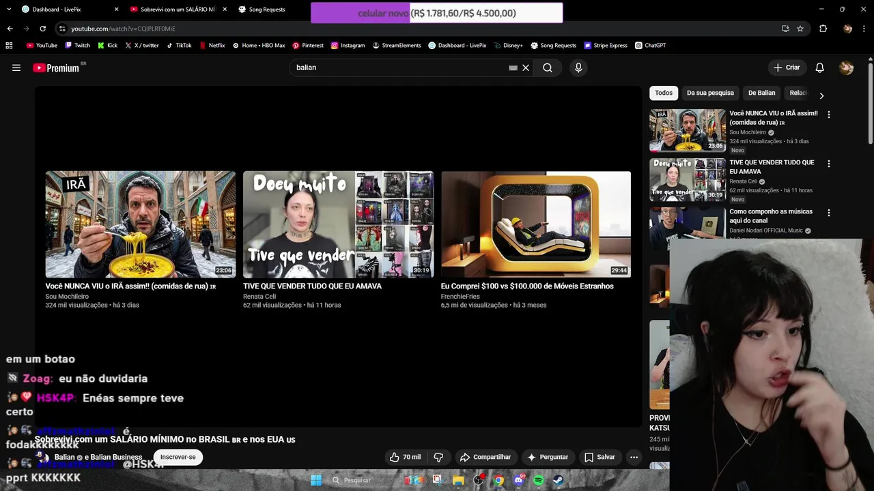This screenshot has height=491, width=874.
Task: Click the page vertical scrollbar
Action: tap(871, 102)
